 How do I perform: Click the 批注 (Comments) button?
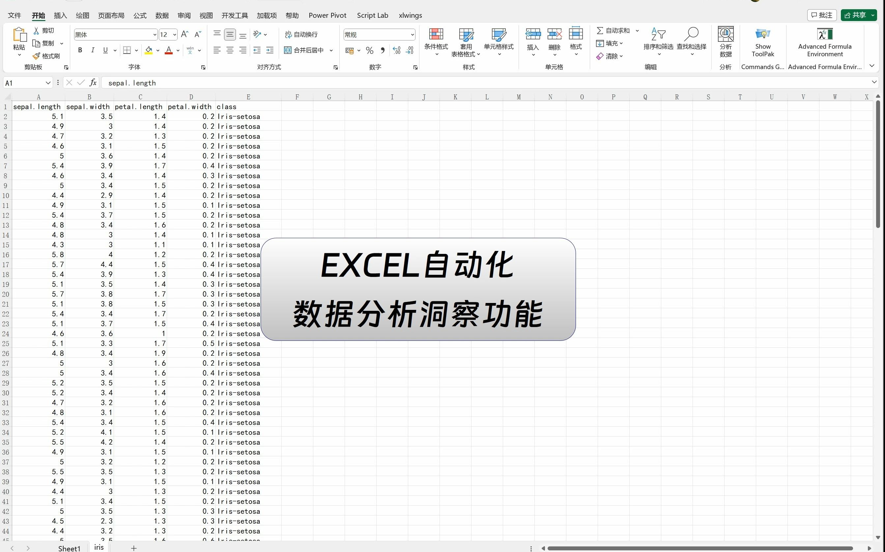click(x=822, y=15)
